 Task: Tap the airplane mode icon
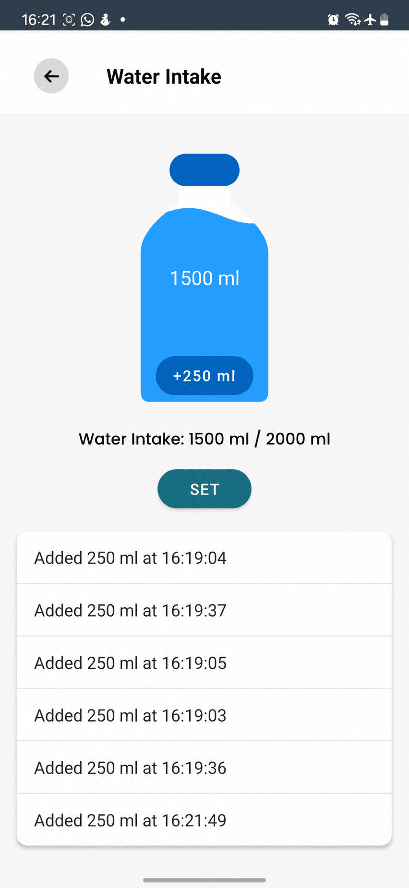click(x=370, y=20)
